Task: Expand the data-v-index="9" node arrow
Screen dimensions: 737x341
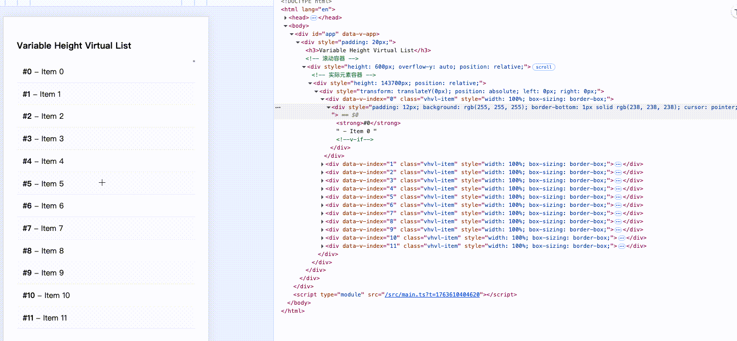Action: 322,230
